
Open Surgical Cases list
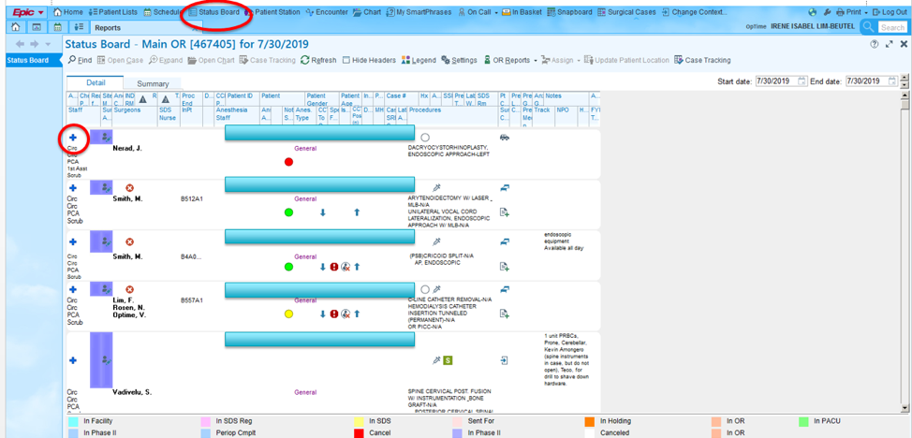tap(626, 11)
